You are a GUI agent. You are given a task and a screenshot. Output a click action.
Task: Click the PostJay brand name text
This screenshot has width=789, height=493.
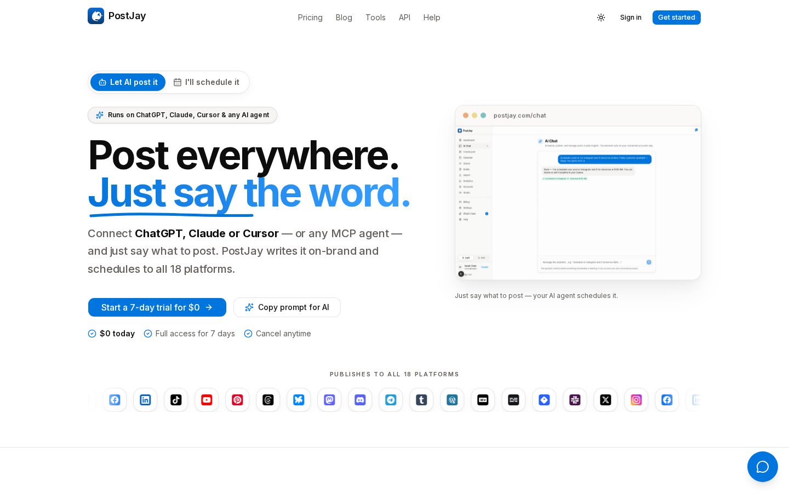coord(127,16)
